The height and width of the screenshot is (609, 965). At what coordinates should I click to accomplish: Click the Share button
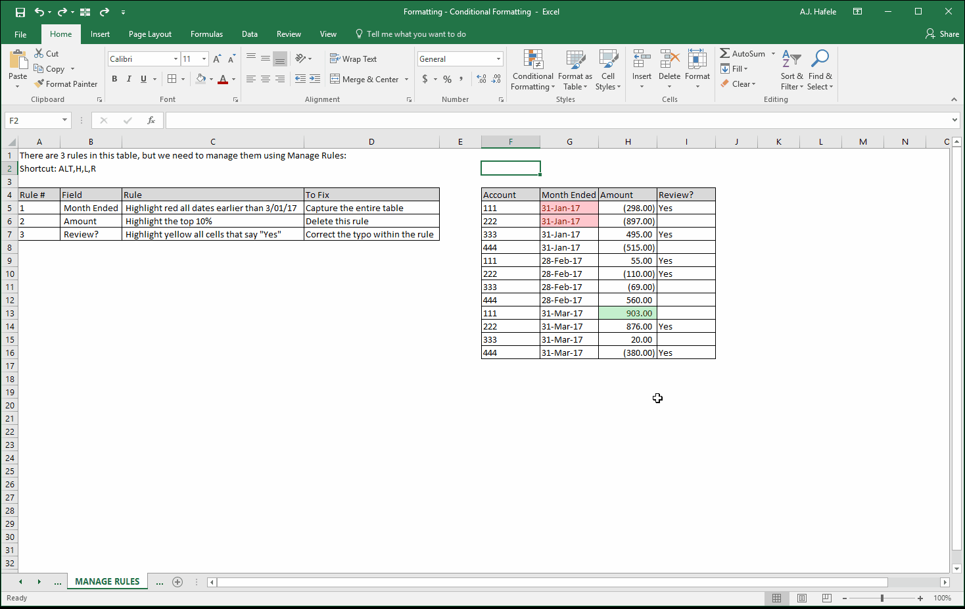942,34
